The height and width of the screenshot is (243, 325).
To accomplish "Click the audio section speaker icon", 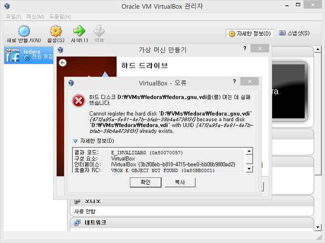I will coord(77,201).
